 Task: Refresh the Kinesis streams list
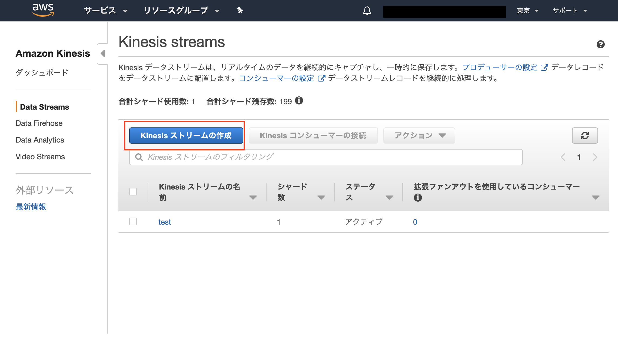pyautogui.click(x=585, y=136)
